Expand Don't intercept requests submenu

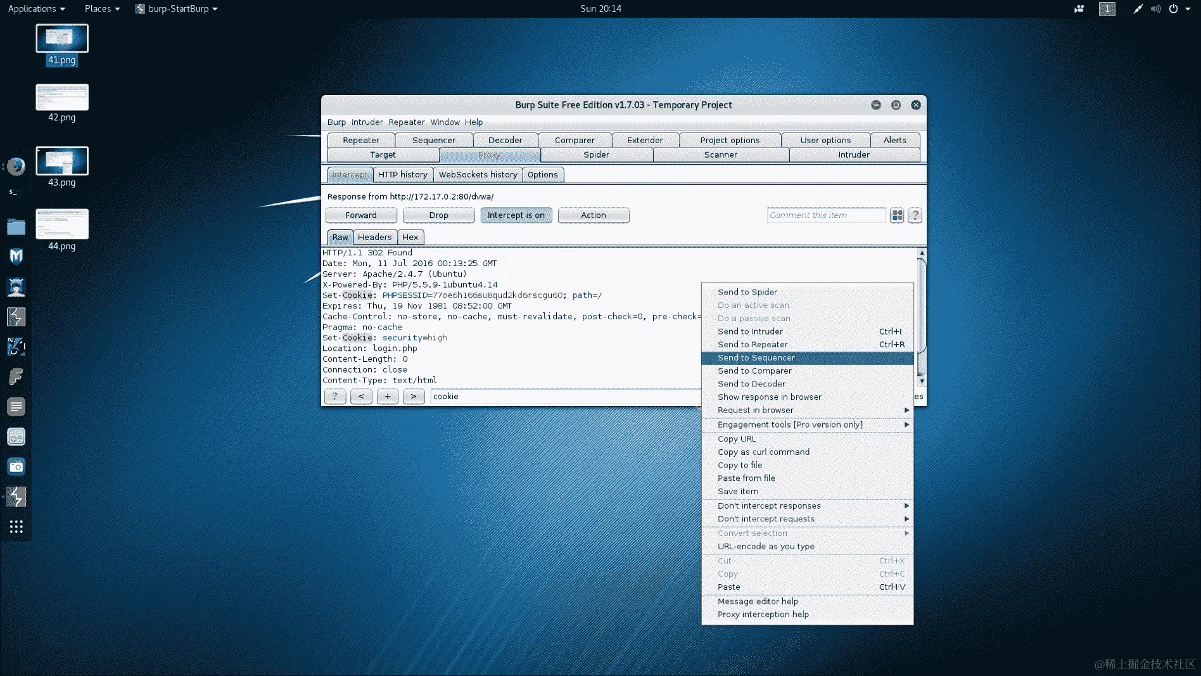tap(808, 519)
